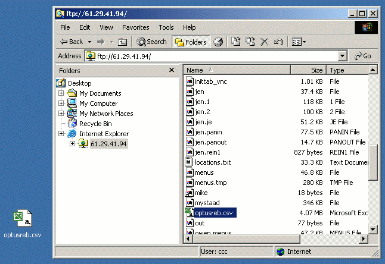Image resolution: width=385 pixels, height=264 pixels.
Task: Expand the My Computer tree node
Action: coord(61,103)
